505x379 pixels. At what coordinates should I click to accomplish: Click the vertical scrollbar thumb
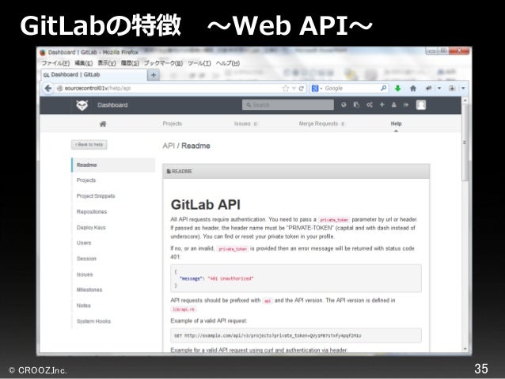click(x=465, y=142)
